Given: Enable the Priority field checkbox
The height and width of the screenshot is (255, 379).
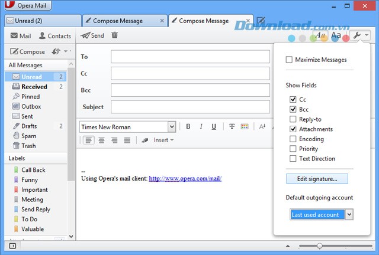Looking at the screenshot, I should pyautogui.click(x=293, y=149).
